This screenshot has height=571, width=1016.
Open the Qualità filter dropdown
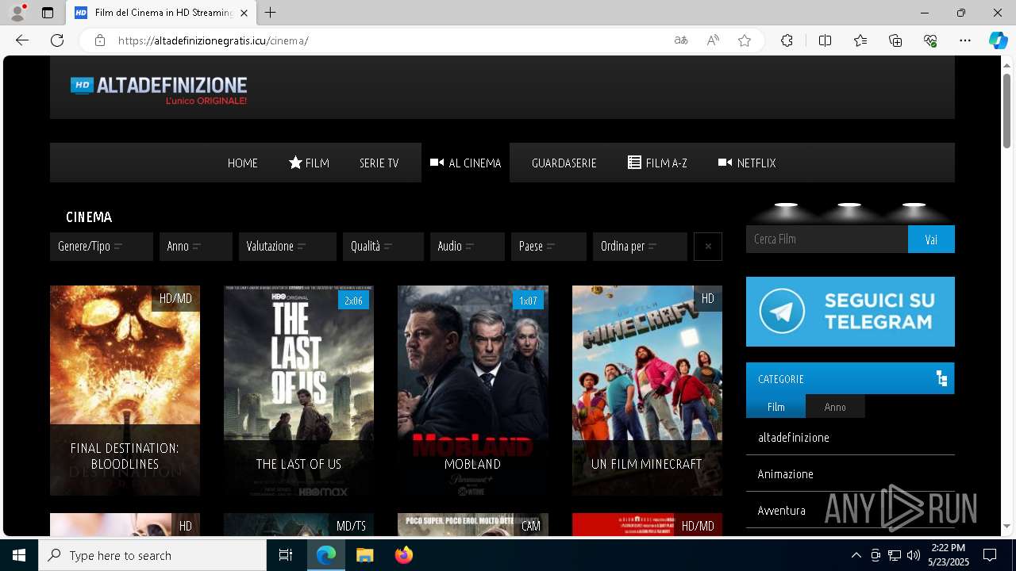[383, 247]
